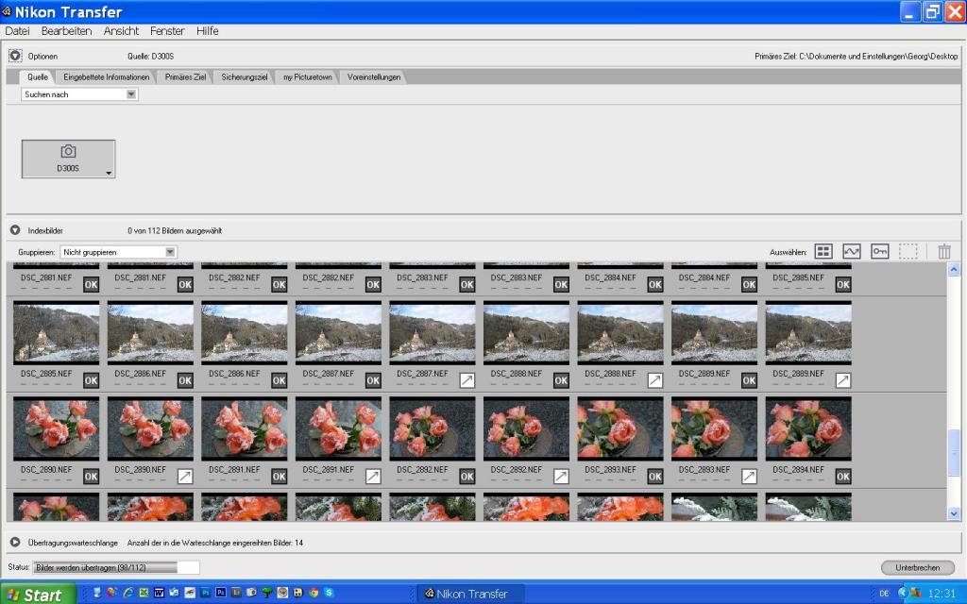Image resolution: width=967 pixels, height=604 pixels.
Task: Select the DSC_2894.NEF roses thumbnail
Action: click(808, 429)
